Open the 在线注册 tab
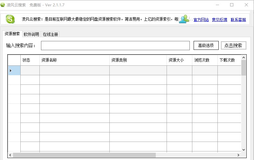Image resolution: width=254 pixels, height=160 pixels. pyautogui.click(x=50, y=34)
